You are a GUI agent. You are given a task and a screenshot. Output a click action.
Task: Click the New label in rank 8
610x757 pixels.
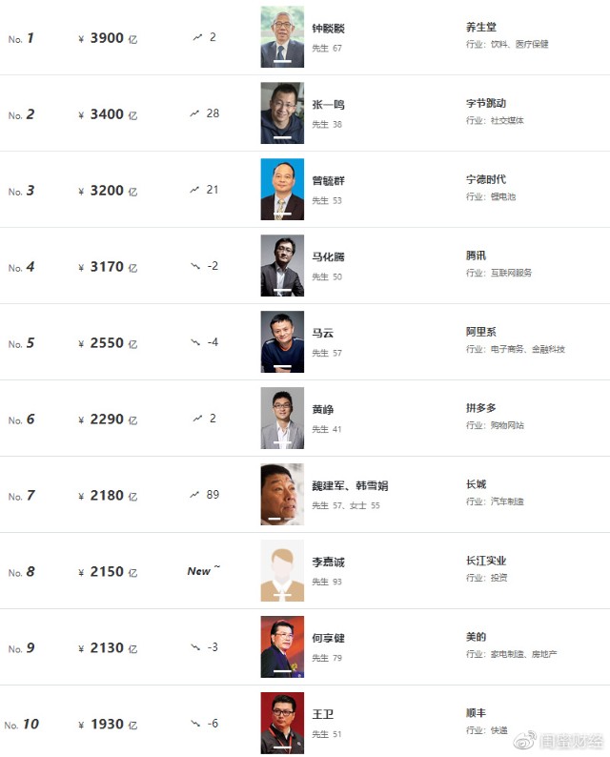point(199,571)
